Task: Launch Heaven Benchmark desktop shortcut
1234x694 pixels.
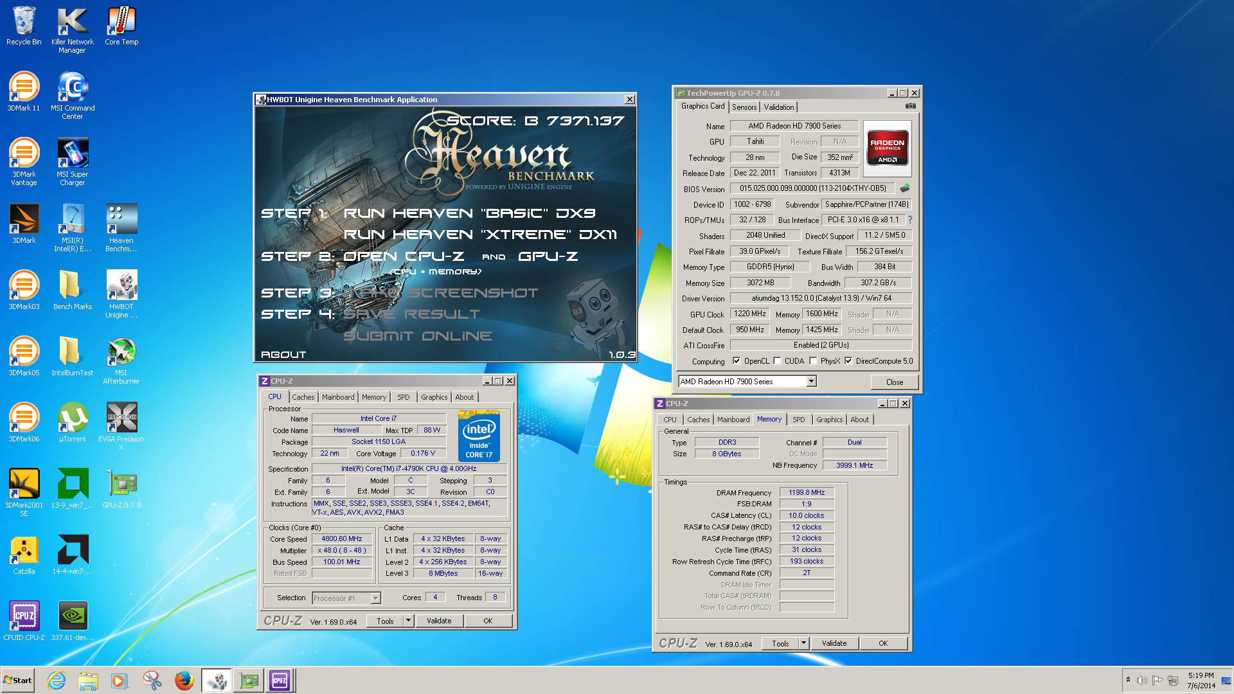Action: [121, 228]
